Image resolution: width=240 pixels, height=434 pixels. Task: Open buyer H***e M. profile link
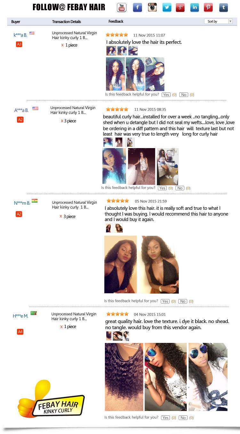(x=20, y=316)
